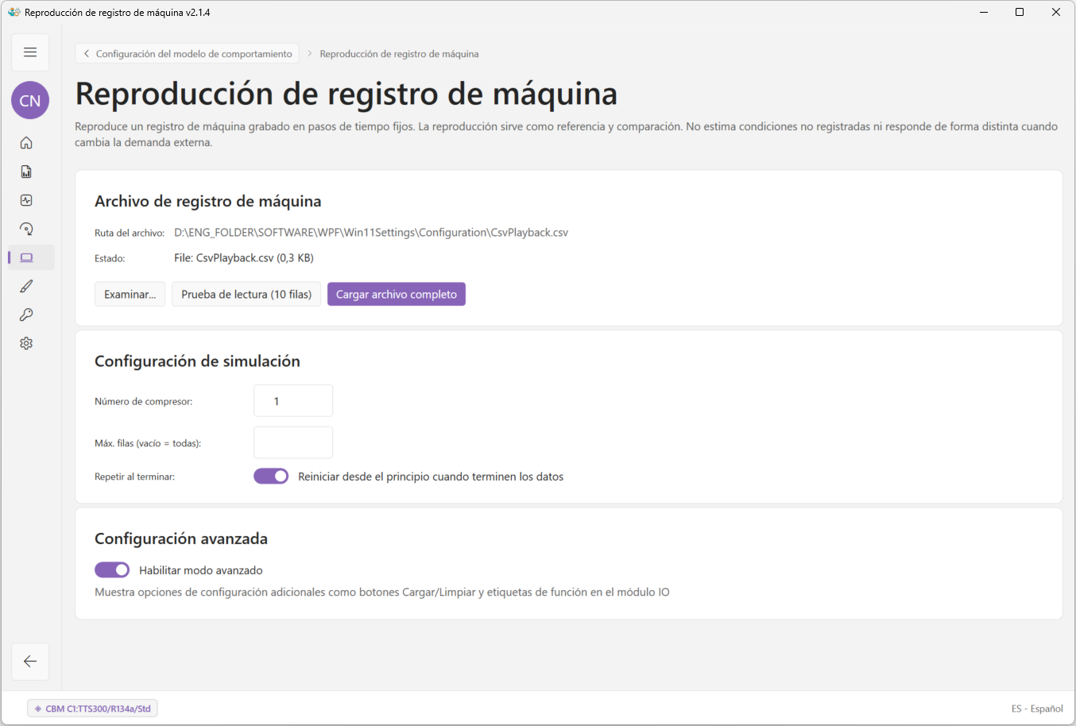Open the settings gear icon in sidebar

[x=26, y=343]
